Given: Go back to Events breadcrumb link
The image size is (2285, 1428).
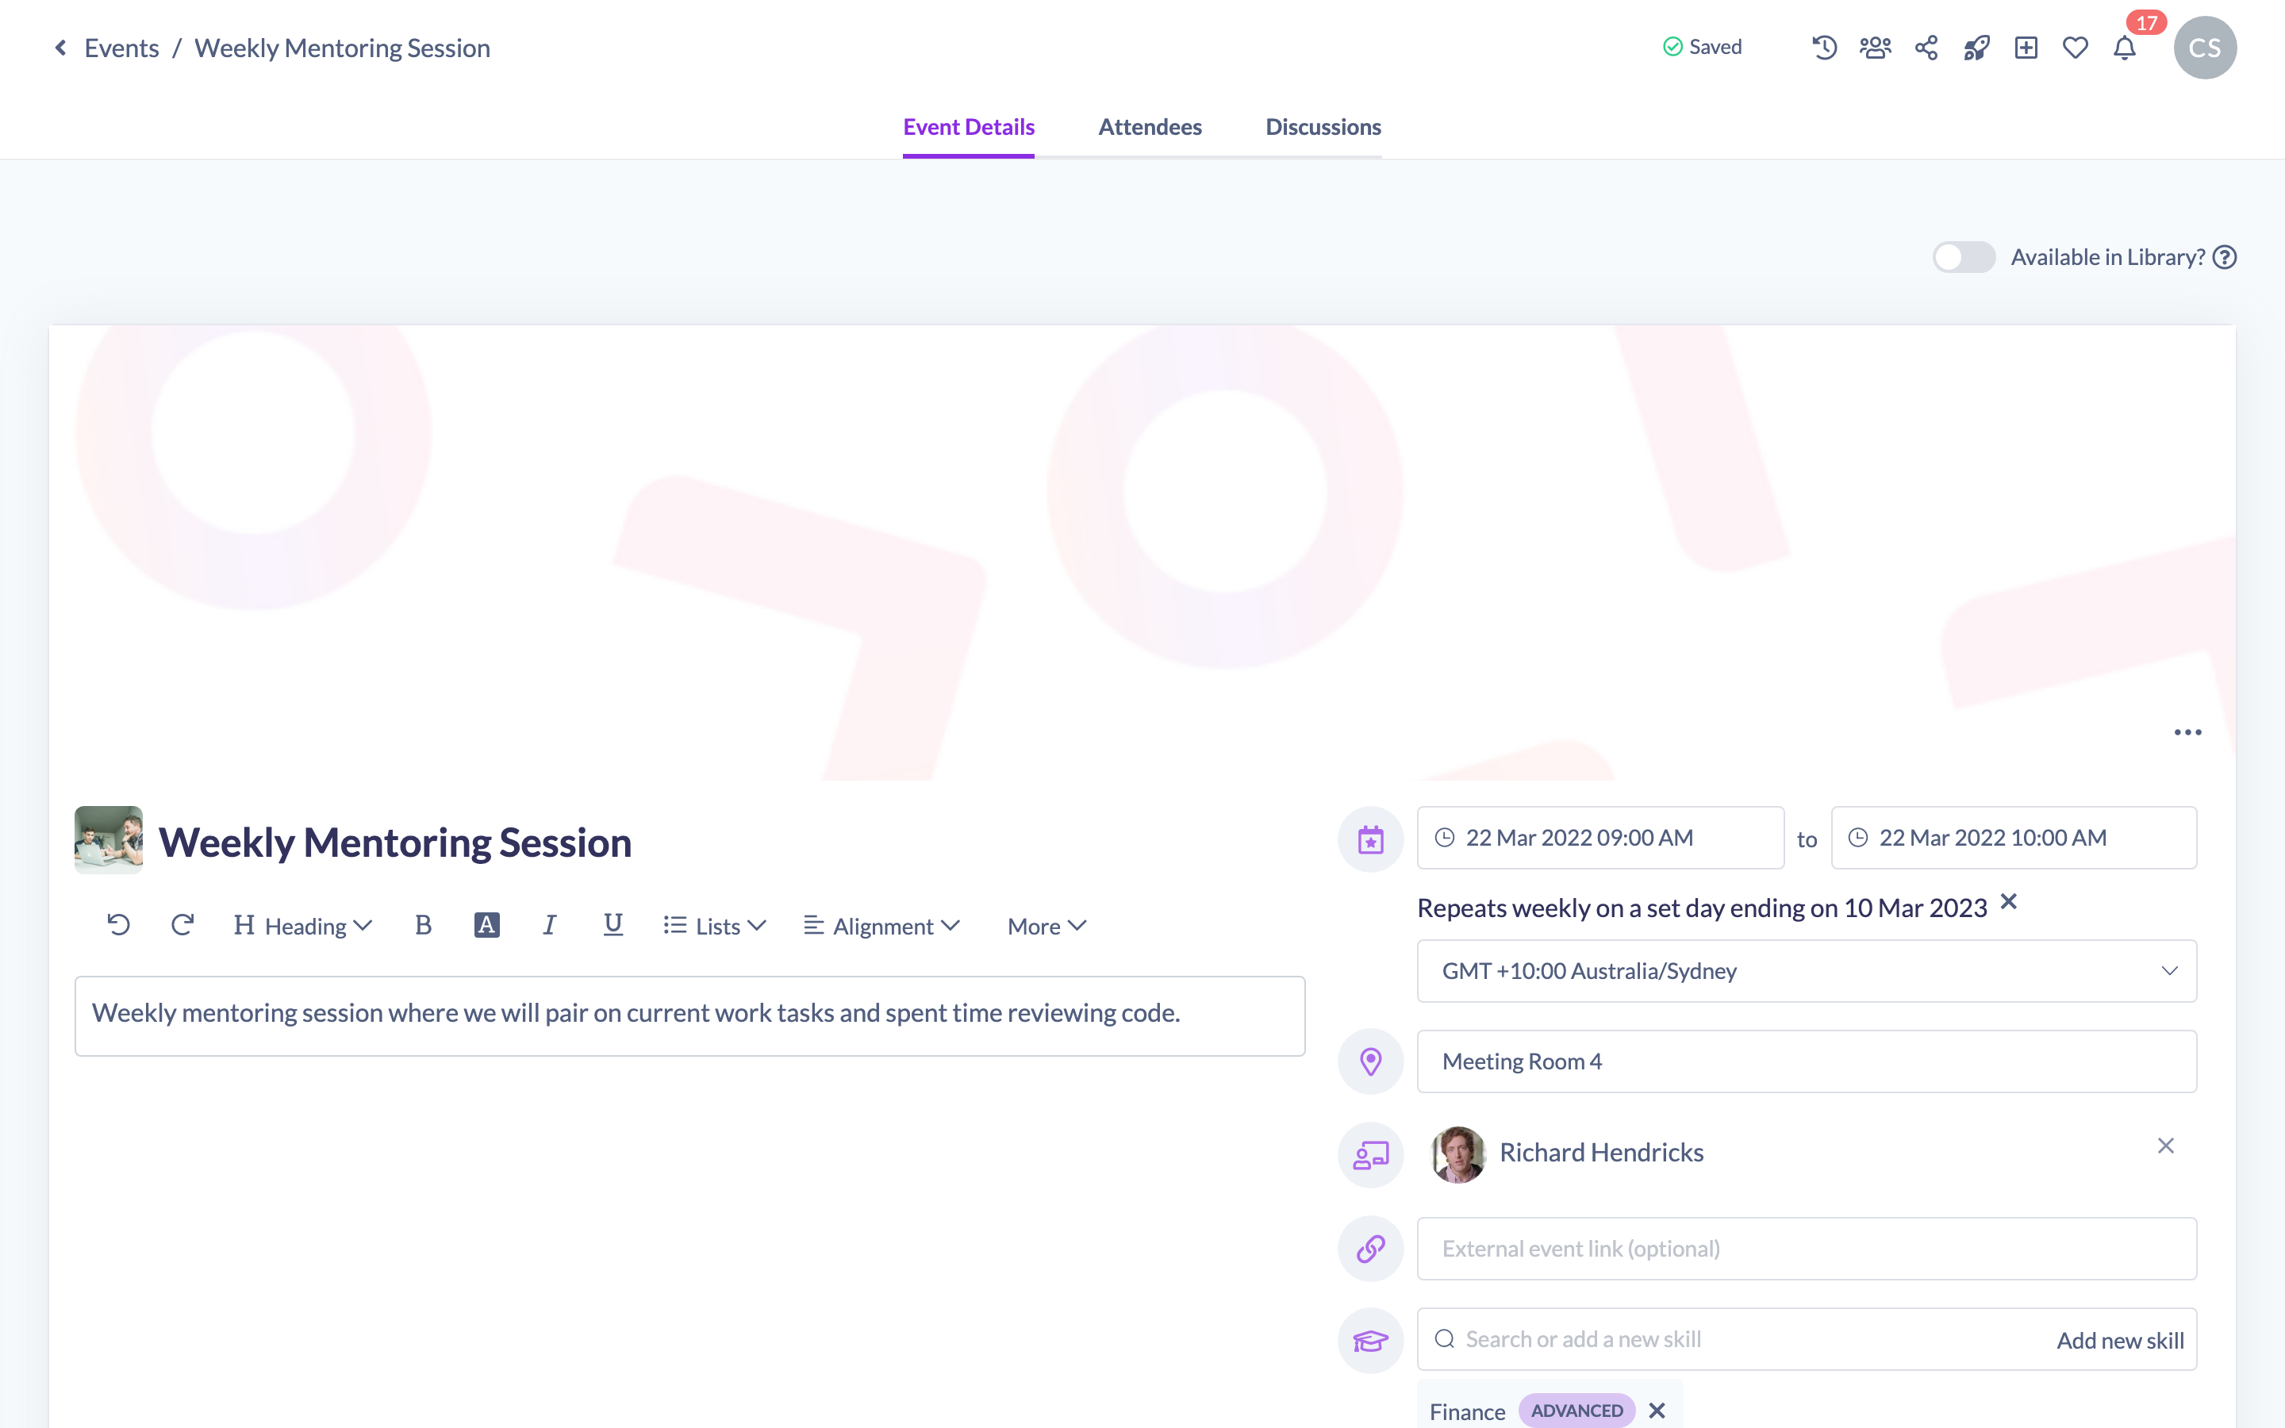Looking at the screenshot, I should point(121,48).
